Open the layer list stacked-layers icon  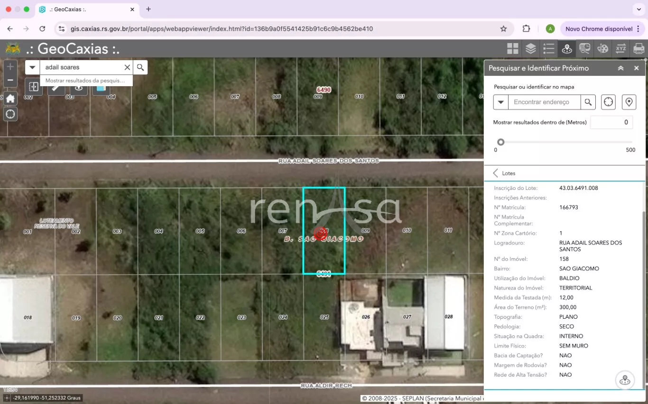tap(530, 48)
